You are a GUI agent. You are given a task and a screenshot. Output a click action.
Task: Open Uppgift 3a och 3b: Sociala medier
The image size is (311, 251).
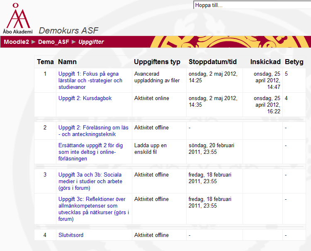(x=90, y=181)
